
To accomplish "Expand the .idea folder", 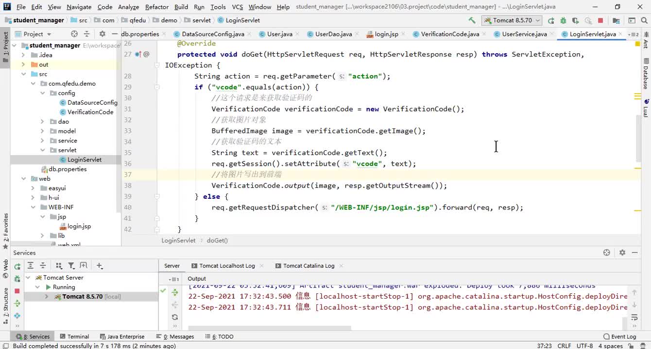I will tap(23, 55).
